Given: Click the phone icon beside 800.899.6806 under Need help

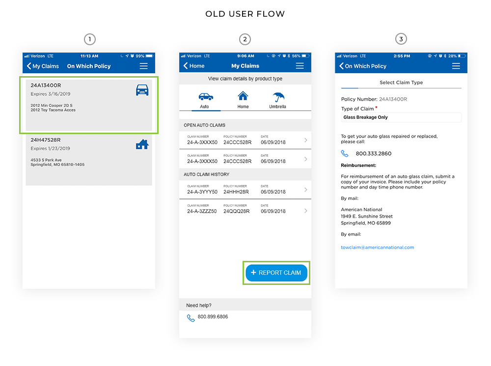Looking at the screenshot, I should pyautogui.click(x=191, y=317).
